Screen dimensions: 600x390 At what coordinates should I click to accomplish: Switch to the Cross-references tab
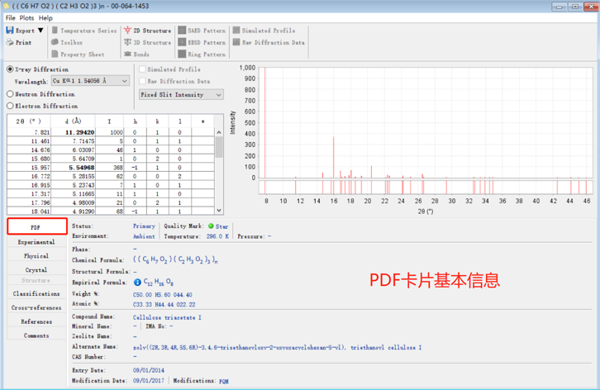click(36, 307)
